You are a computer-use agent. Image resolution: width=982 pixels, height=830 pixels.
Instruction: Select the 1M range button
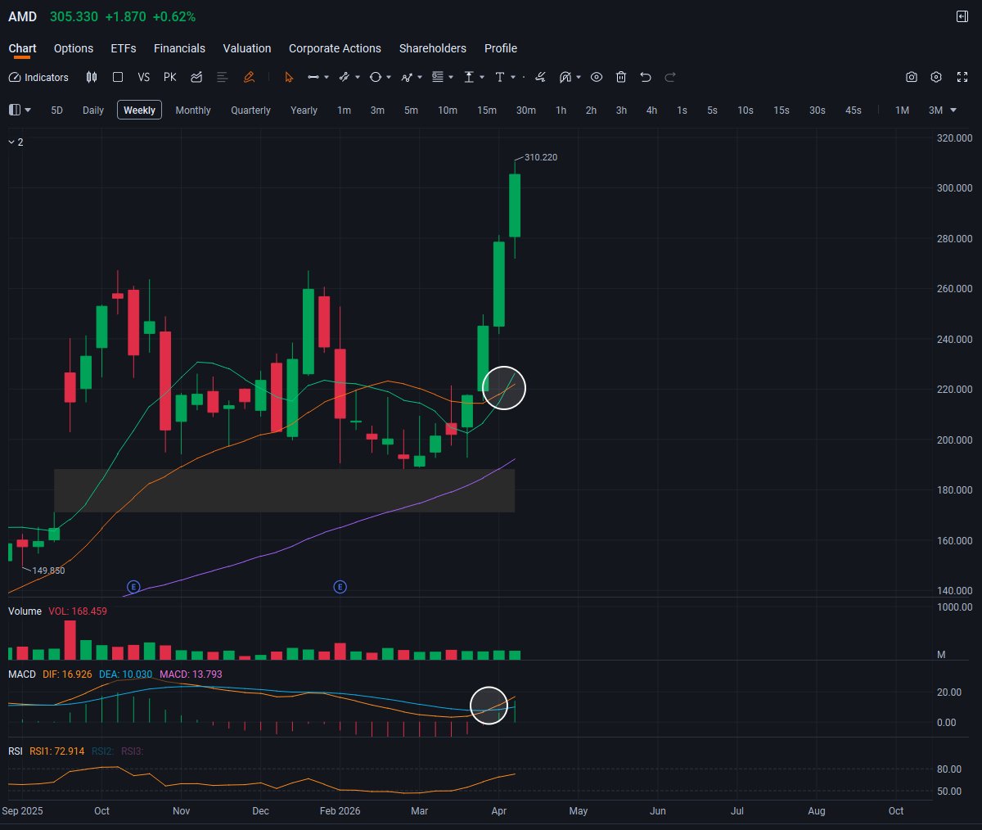(x=902, y=110)
